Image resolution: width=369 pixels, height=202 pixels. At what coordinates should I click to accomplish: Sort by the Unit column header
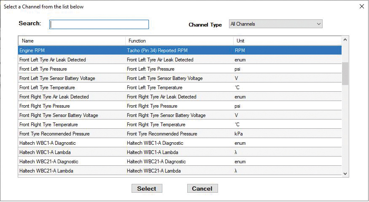(287, 41)
